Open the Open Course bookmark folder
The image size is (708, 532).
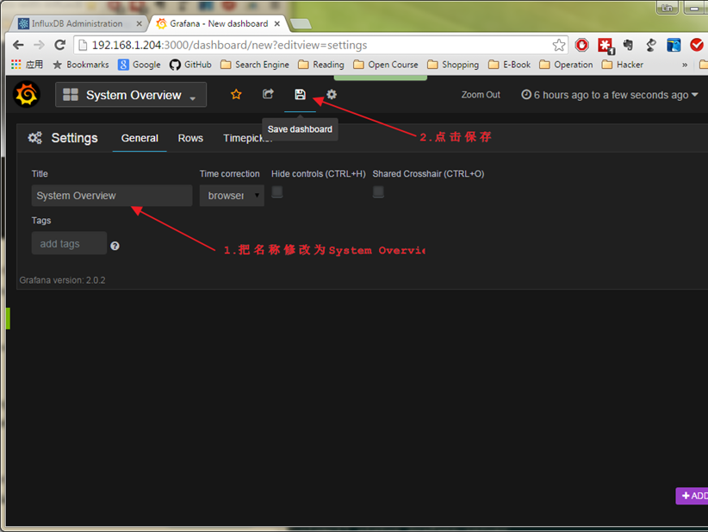point(386,65)
